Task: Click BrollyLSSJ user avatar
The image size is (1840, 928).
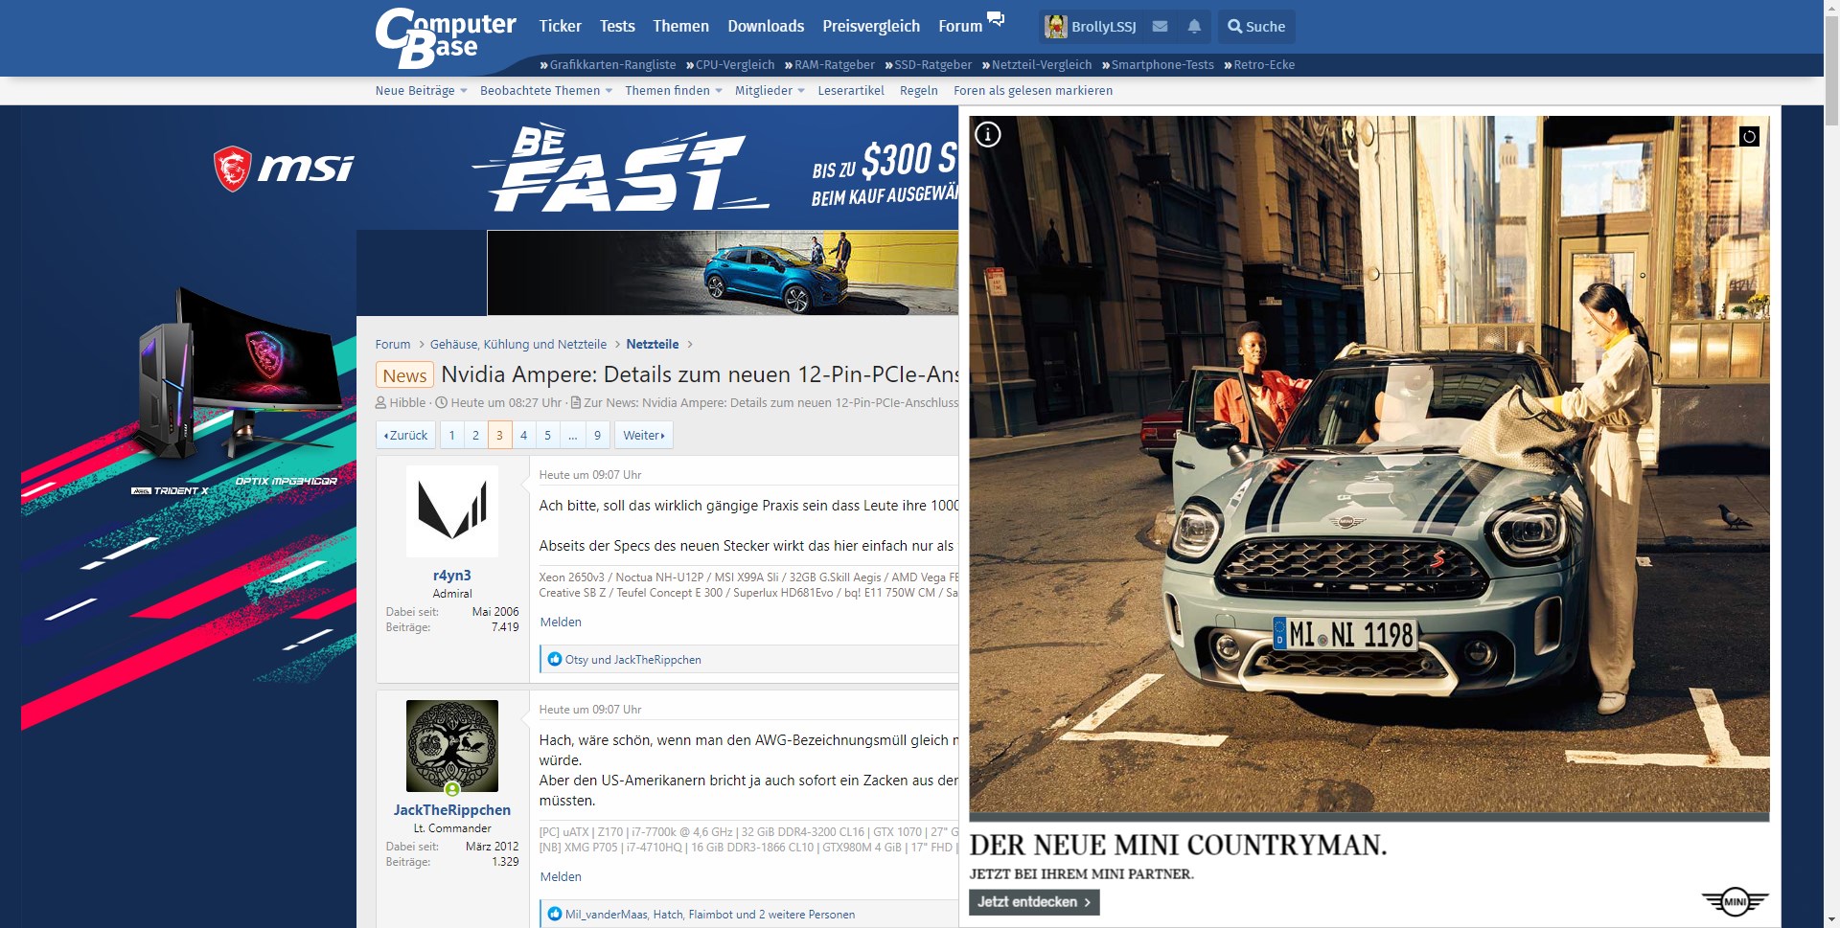Action: 1055,27
